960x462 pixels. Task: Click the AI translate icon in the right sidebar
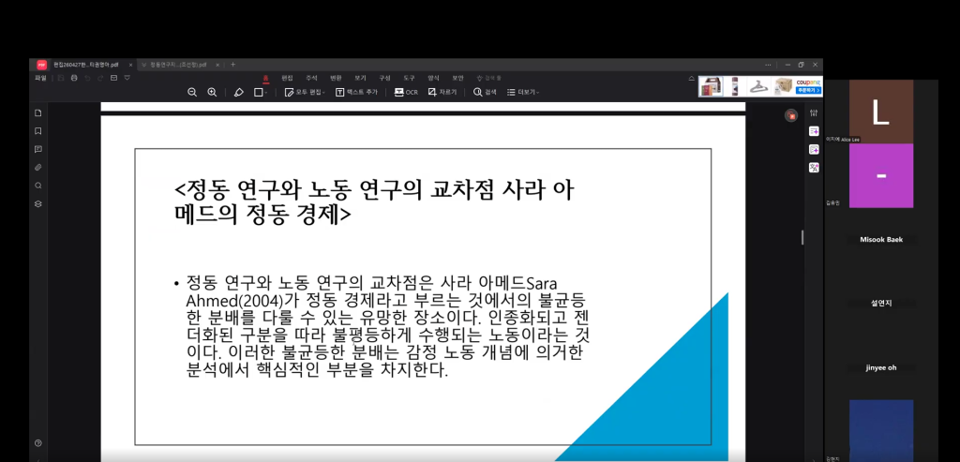click(814, 168)
